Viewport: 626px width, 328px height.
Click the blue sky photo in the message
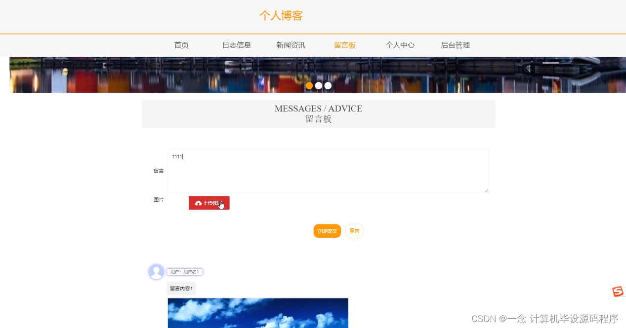pos(258,313)
